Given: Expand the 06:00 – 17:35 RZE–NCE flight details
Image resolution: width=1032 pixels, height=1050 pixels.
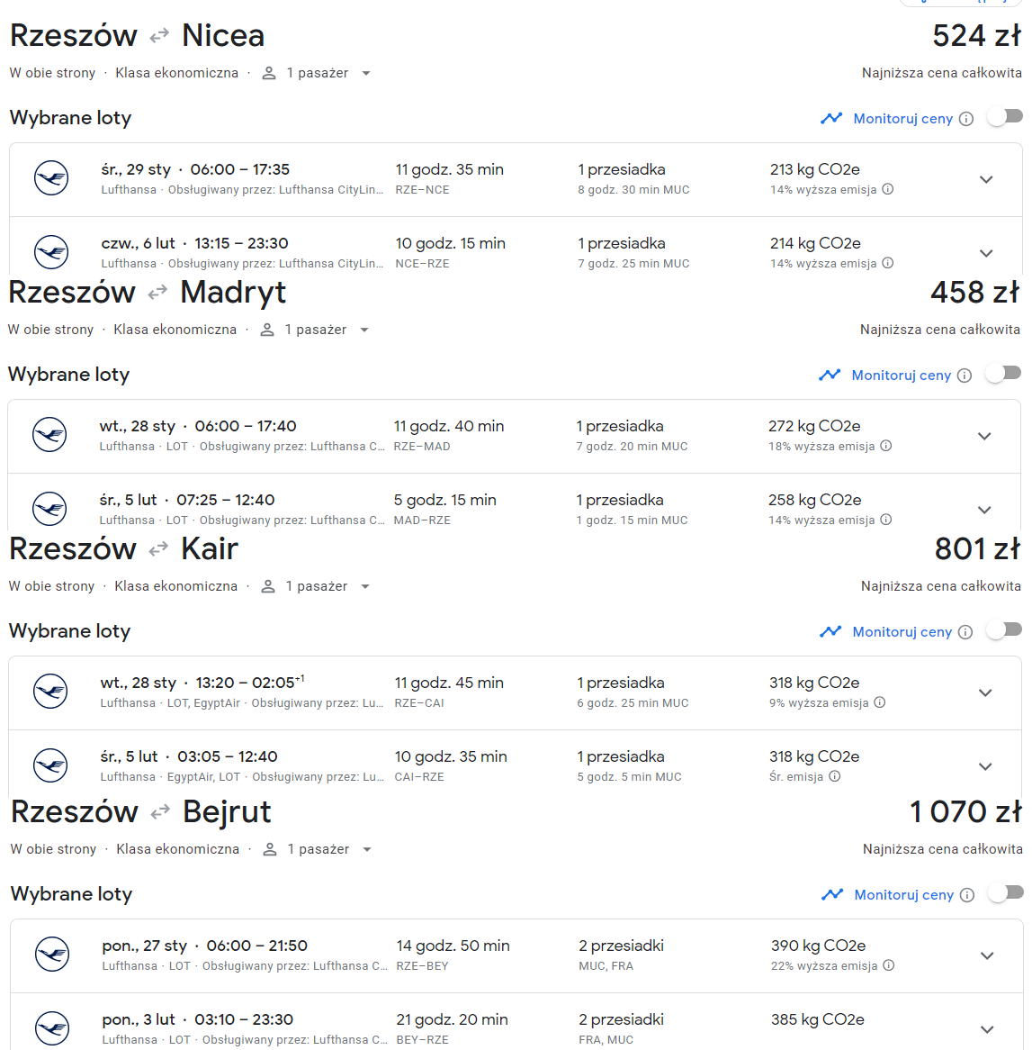Looking at the screenshot, I should (x=986, y=179).
